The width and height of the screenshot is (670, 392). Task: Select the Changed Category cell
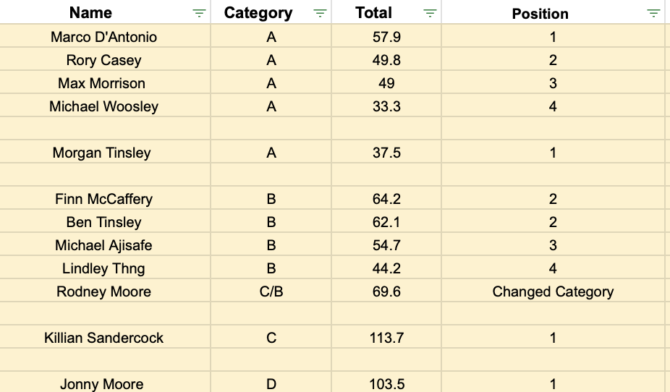[x=553, y=290]
